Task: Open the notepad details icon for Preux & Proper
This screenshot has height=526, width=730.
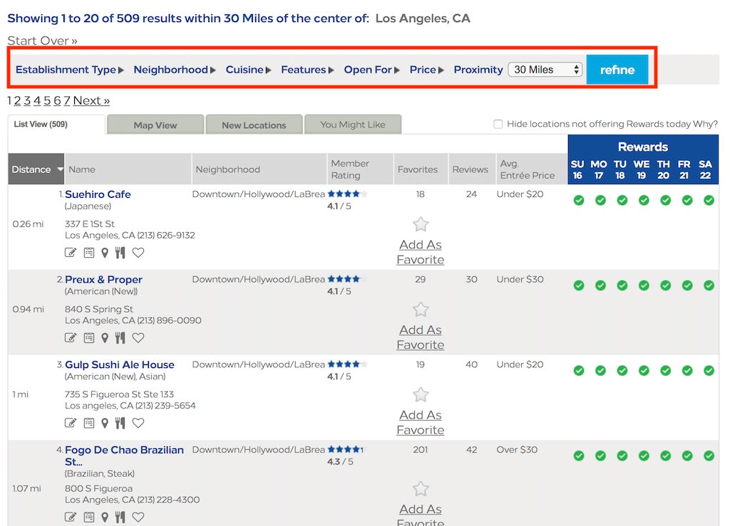Action: tap(89, 338)
